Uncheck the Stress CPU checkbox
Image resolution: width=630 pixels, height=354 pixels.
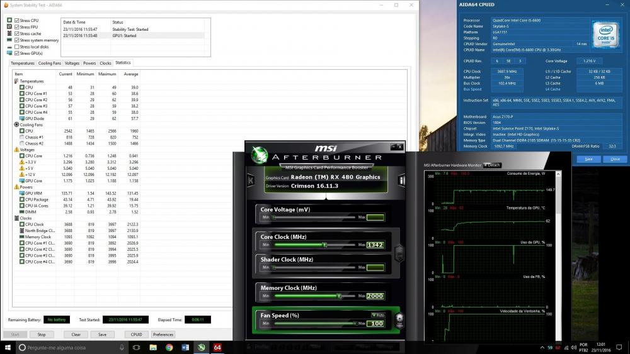point(17,21)
